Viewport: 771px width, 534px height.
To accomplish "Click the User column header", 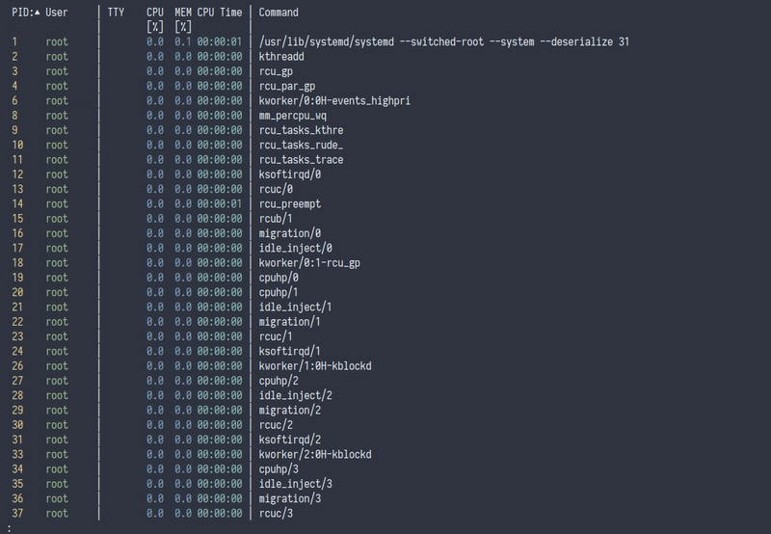I will click(x=56, y=13).
